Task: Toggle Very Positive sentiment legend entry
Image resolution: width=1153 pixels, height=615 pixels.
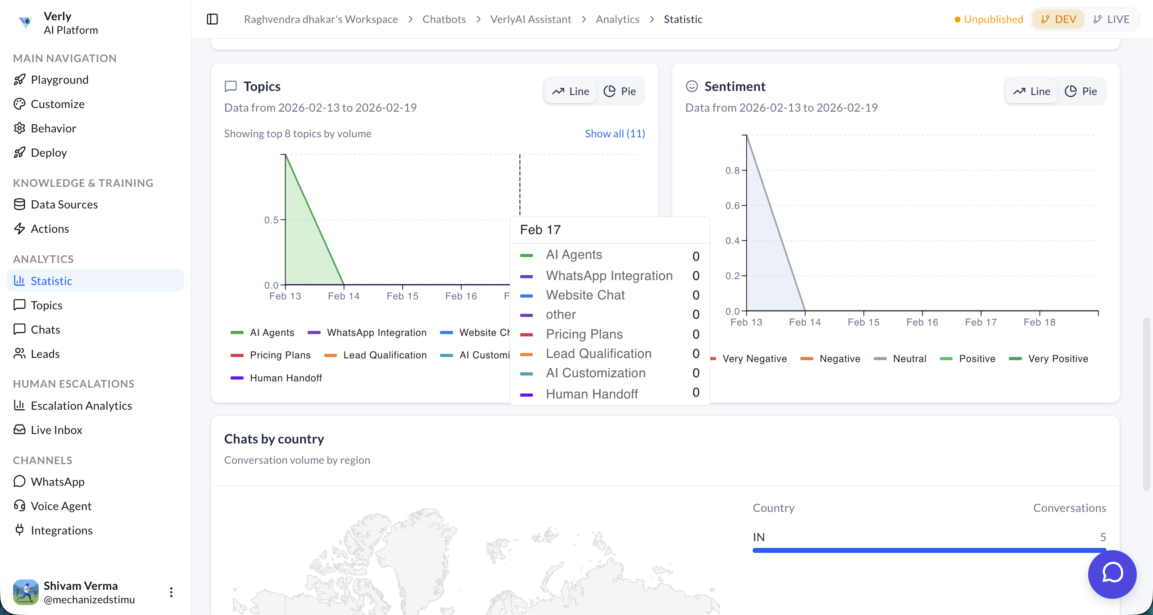Action: pos(1049,359)
